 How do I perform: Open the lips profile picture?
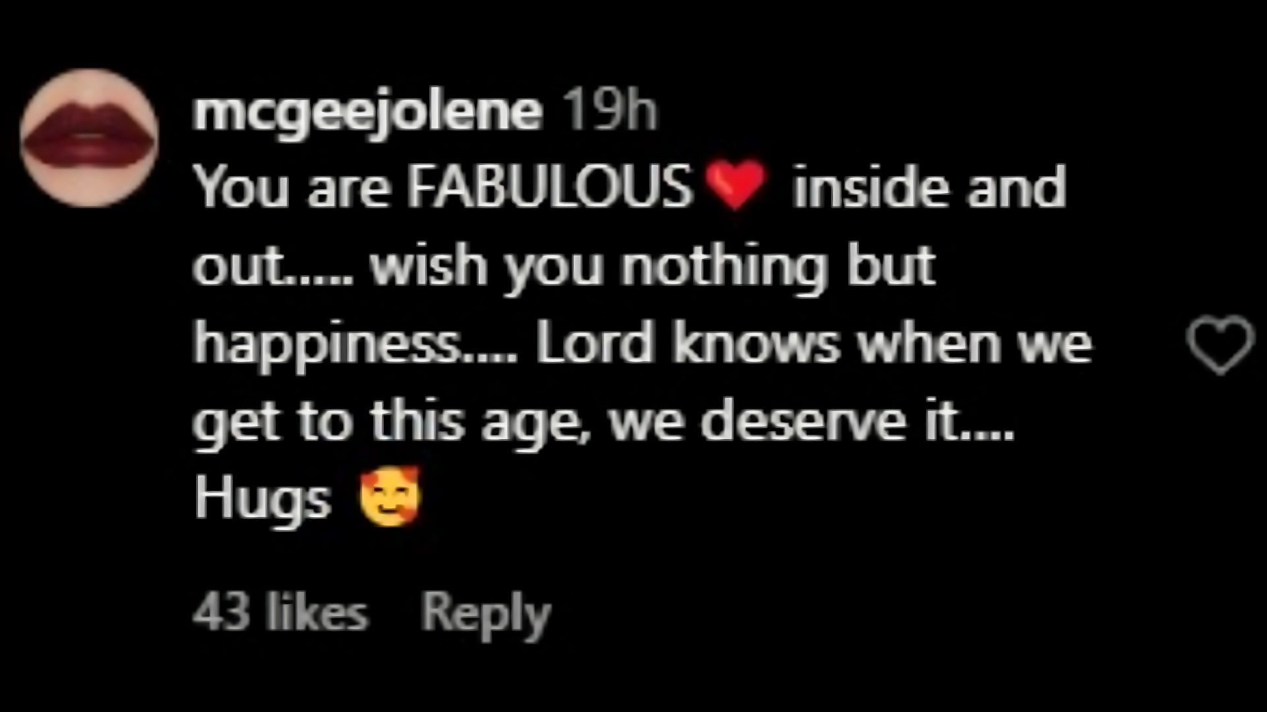pyautogui.click(x=89, y=138)
